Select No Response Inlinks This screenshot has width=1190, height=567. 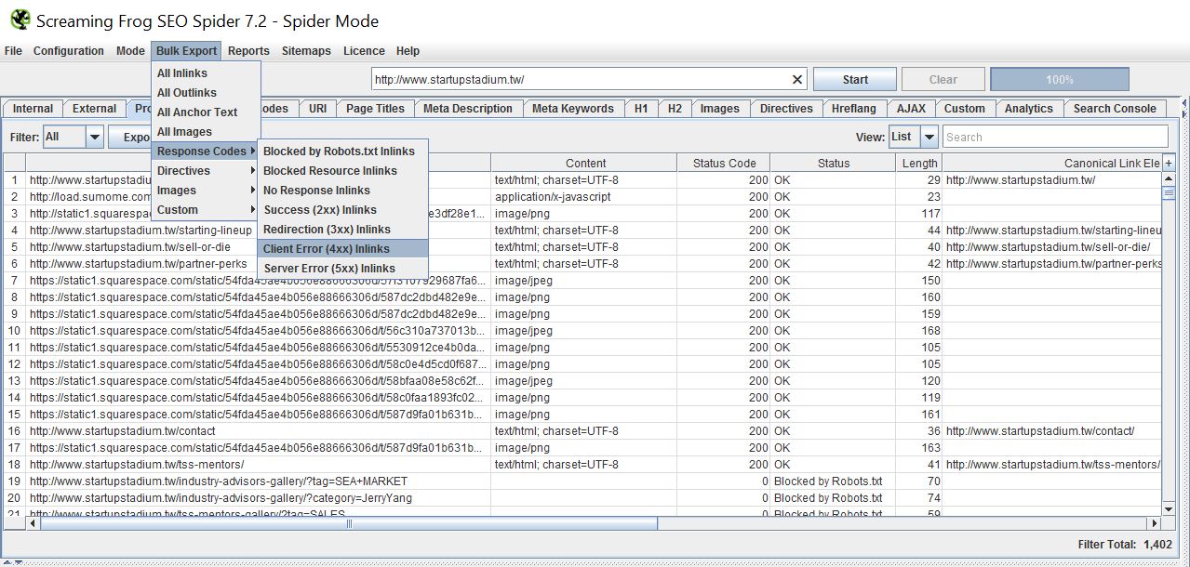point(342,190)
